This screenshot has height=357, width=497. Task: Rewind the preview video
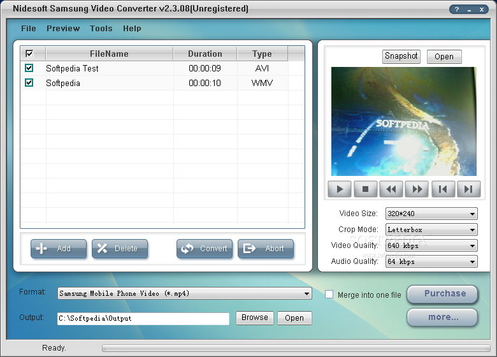[x=391, y=189]
